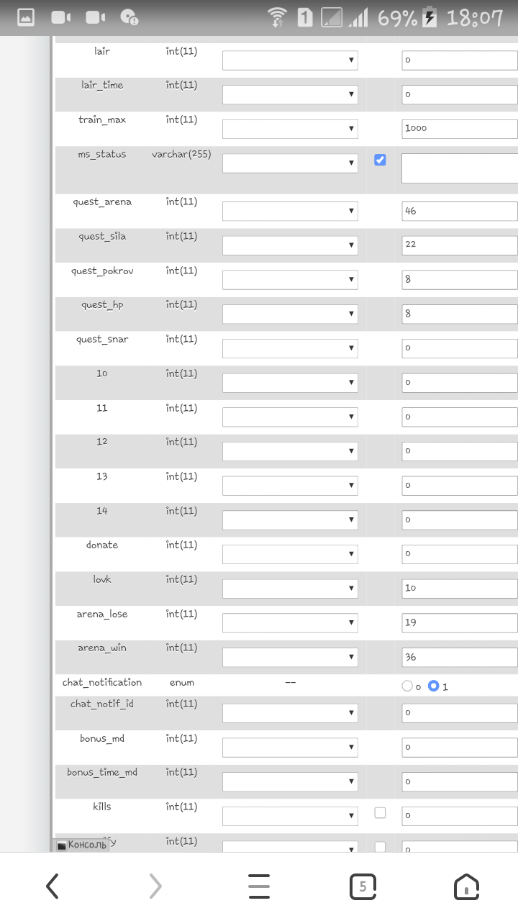Uncheck the Null checkbox for ms_status
518x921 pixels.
point(380,160)
